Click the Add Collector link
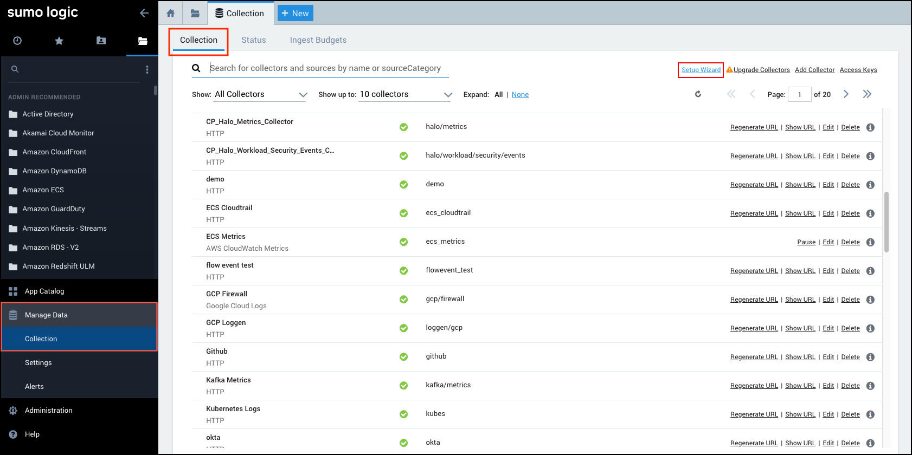This screenshot has height=455, width=912. point(814,70)
